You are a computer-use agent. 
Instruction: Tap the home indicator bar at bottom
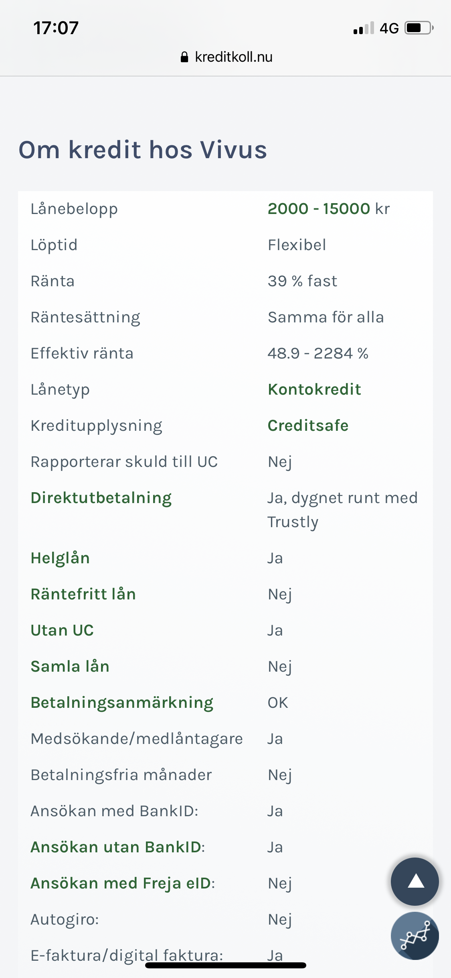225,965
